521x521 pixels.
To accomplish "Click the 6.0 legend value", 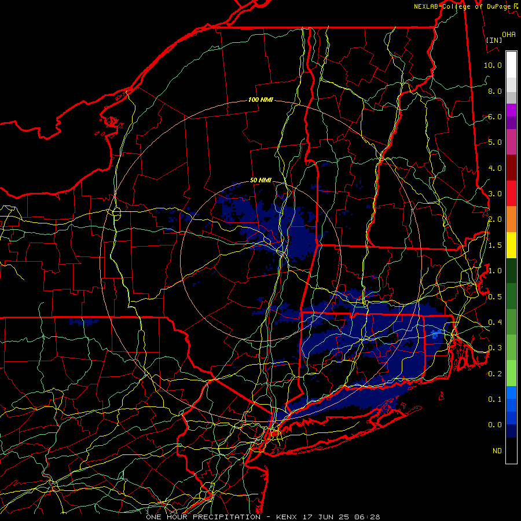I will point(495,116).
